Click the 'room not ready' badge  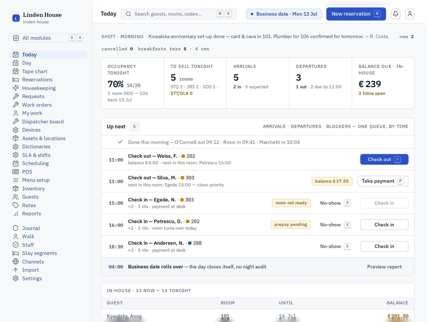coord(291,203)
